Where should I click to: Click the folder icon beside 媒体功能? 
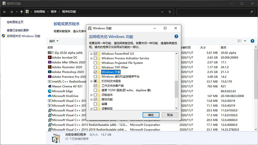click(x=99, y=99)
